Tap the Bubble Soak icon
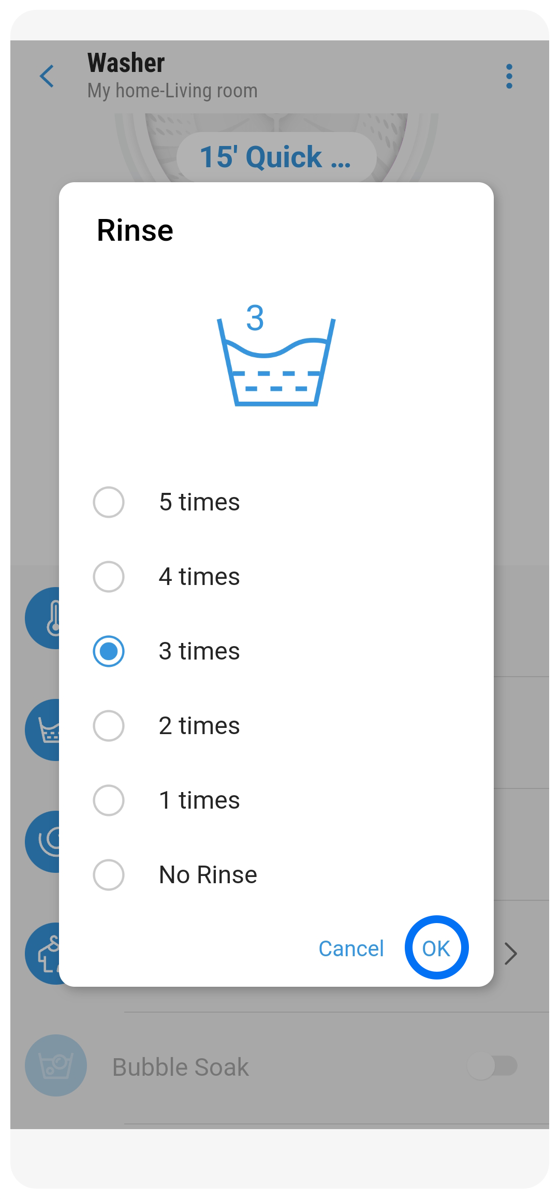The image size is (559, 1199). click(x=56, y=1065)
